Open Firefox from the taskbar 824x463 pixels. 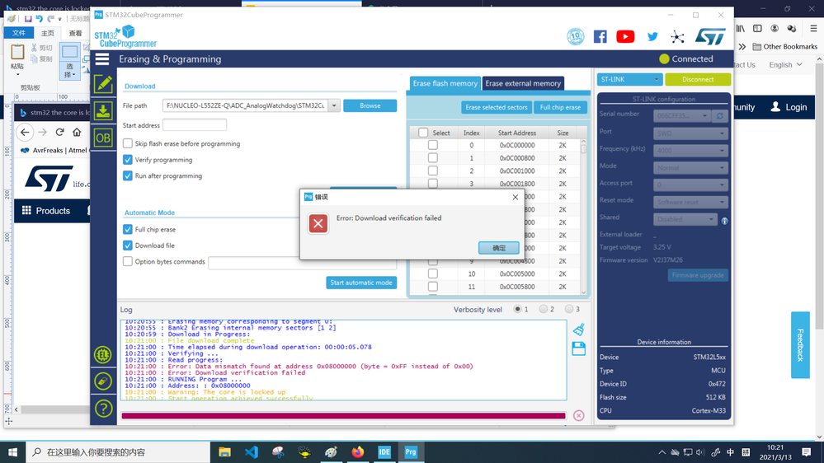358,452
